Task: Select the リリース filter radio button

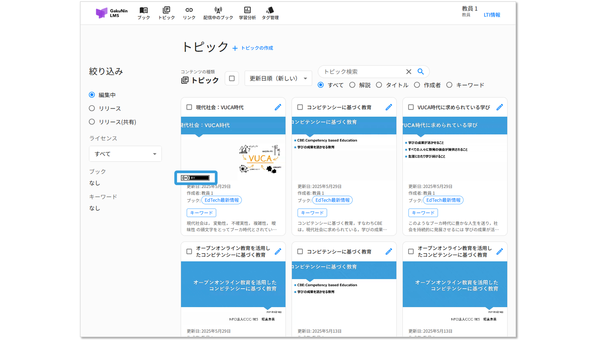Action: pos(92,108)
